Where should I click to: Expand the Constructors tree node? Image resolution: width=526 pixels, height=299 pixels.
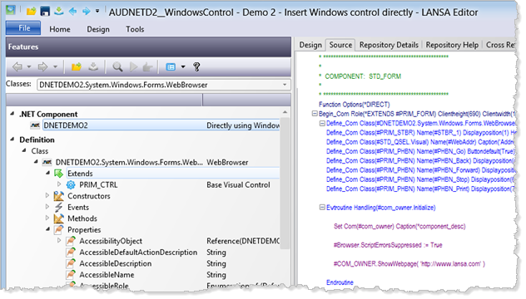(47, 195)
